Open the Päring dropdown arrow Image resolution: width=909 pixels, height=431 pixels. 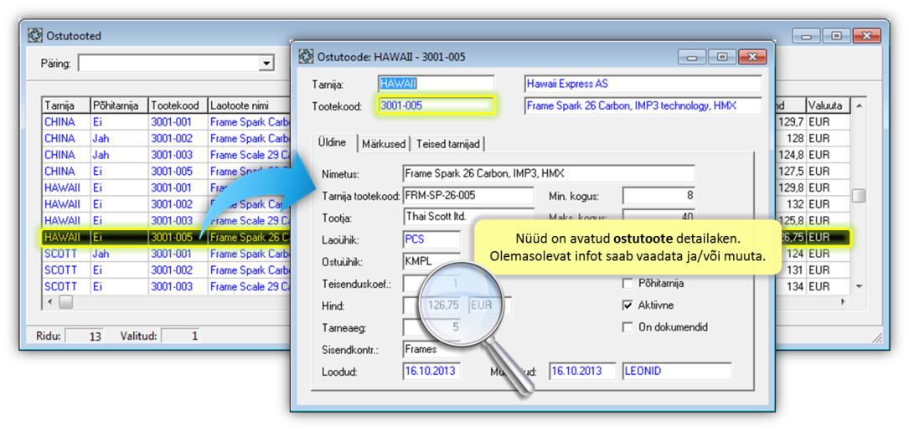point(266,64)
